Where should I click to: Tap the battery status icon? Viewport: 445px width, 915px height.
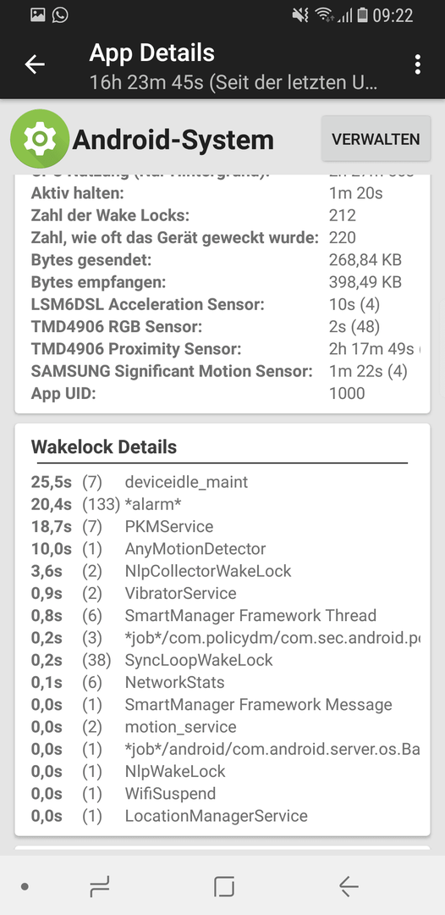tap(362, 15)
